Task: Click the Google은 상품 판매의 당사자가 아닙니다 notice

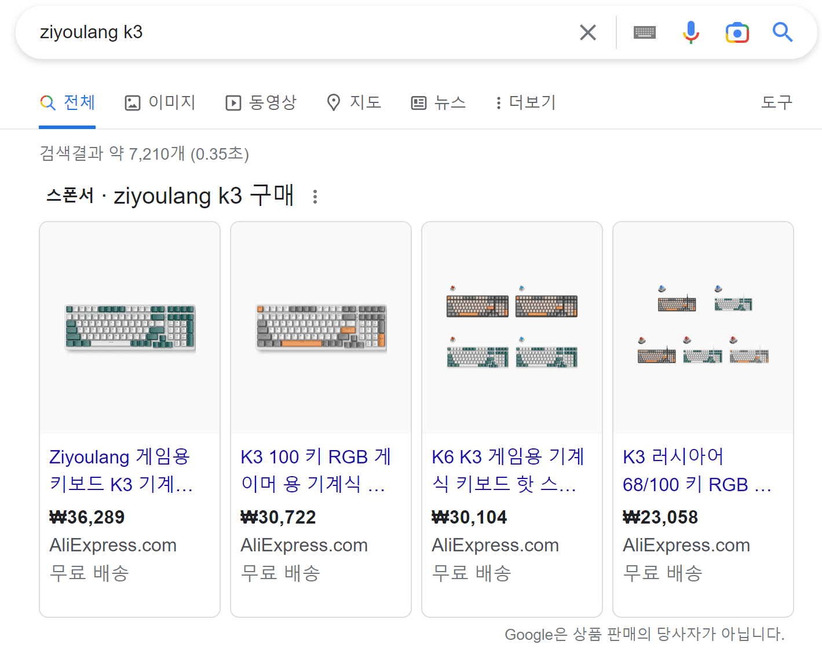Action: [x=645, y=634]
